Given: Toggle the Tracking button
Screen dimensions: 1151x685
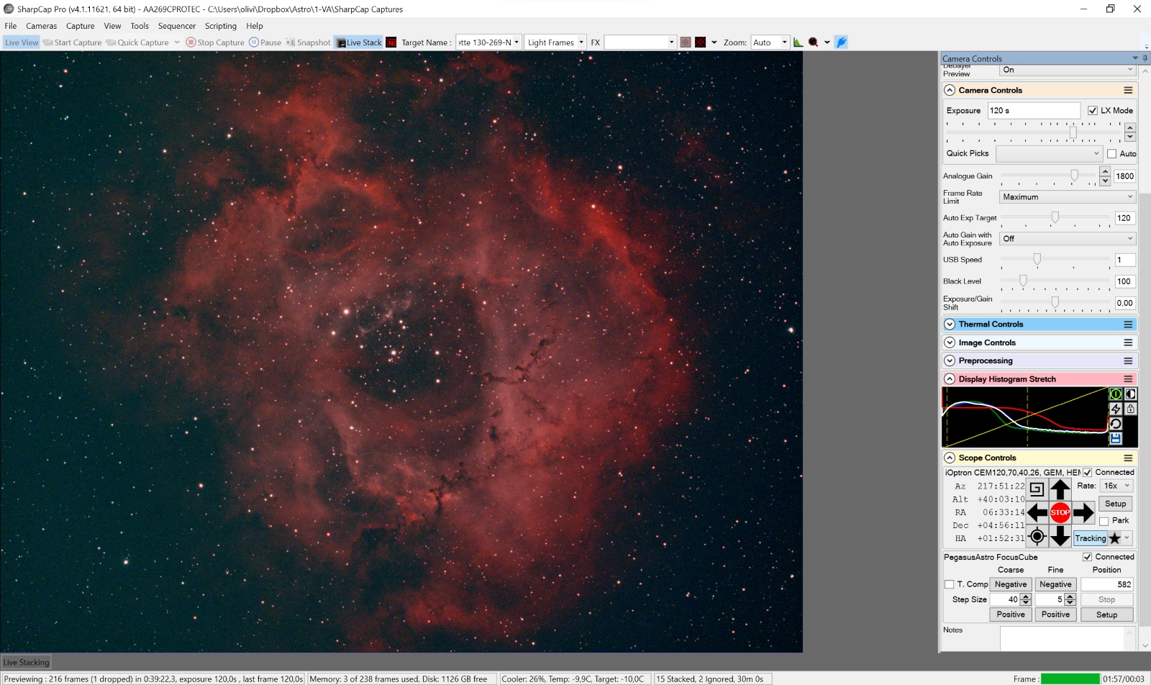Looking at the screenshot, I should pyautogui.click(x=1091, y=538).
